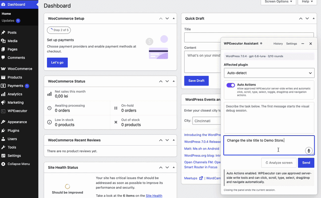Click the Dashboard gauge icon
The width and height of the screenshot is (321, 198).
(x=3, y=4)
